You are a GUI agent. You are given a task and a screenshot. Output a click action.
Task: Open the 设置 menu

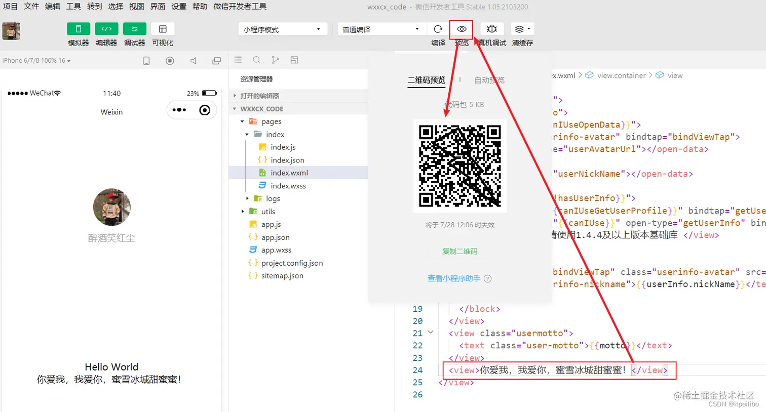pyautogui.click(x=179, y=6)
